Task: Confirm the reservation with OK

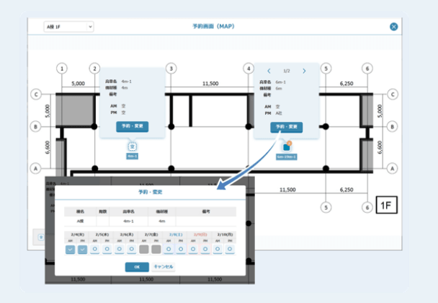Action: click(x=136, y=267)
